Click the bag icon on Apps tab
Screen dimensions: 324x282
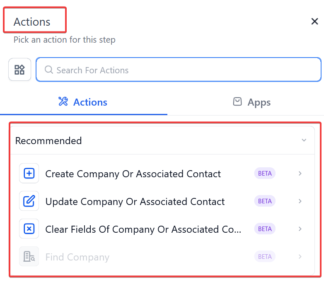coord(237,102)
